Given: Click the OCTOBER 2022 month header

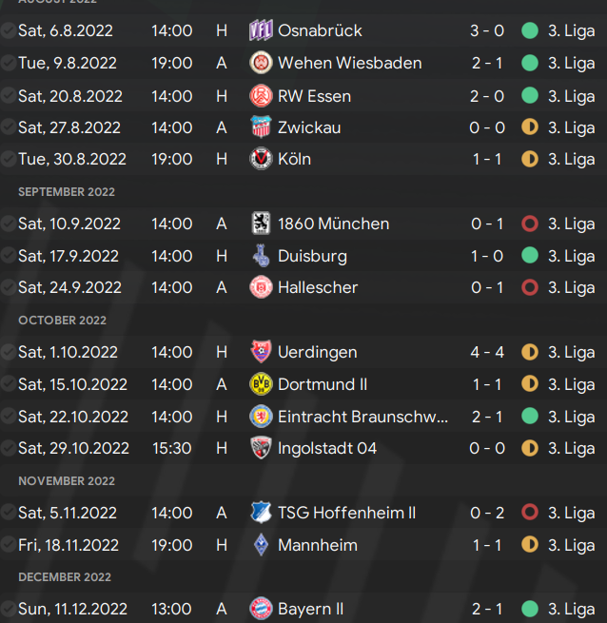Looking at the screenshot, I should click(x=63, y=321).
